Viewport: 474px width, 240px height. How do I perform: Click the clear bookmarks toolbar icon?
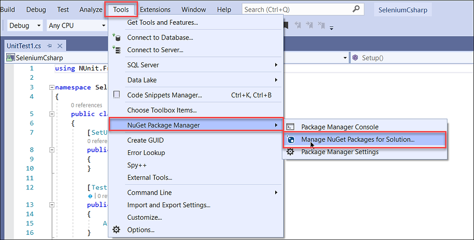point(321,26)
